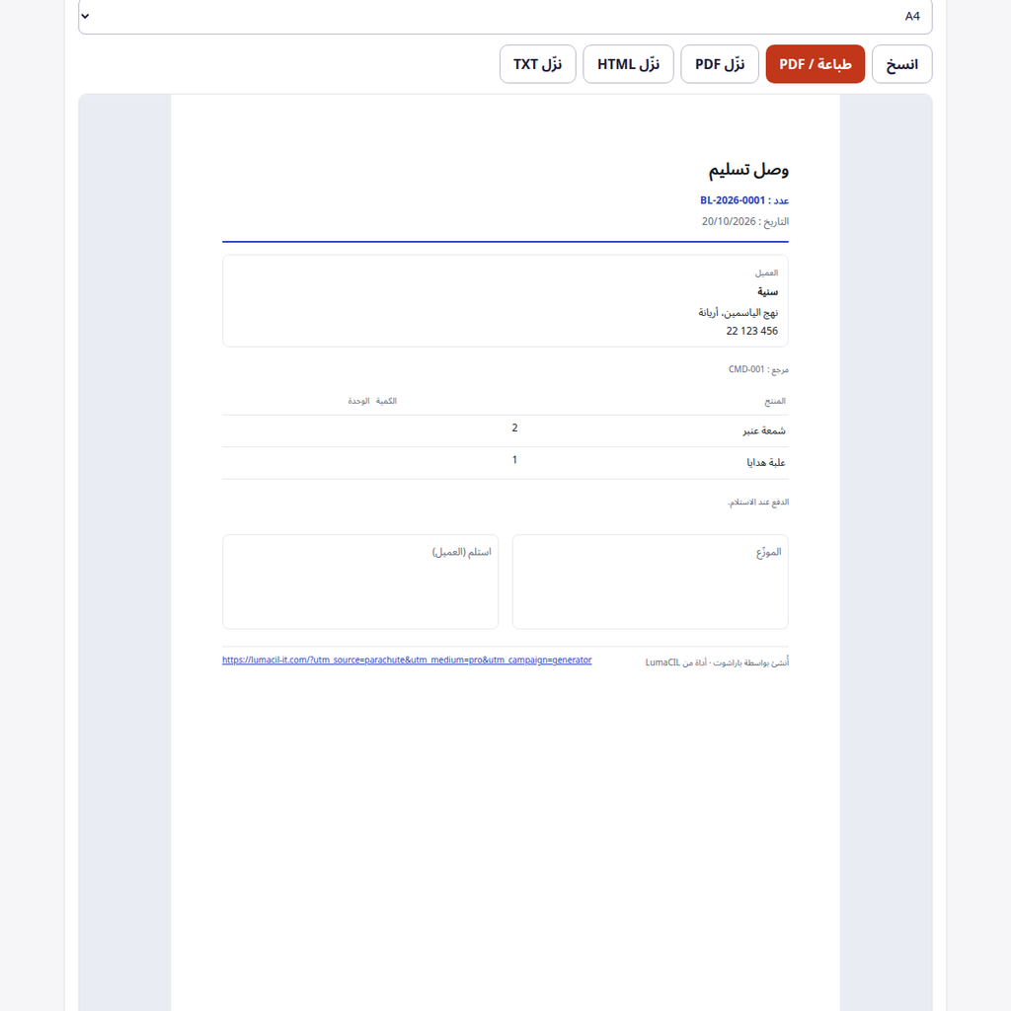Click the الوحدة column header
The height and width of the screenshot is (1011, 1011).
tap(358, 401)
